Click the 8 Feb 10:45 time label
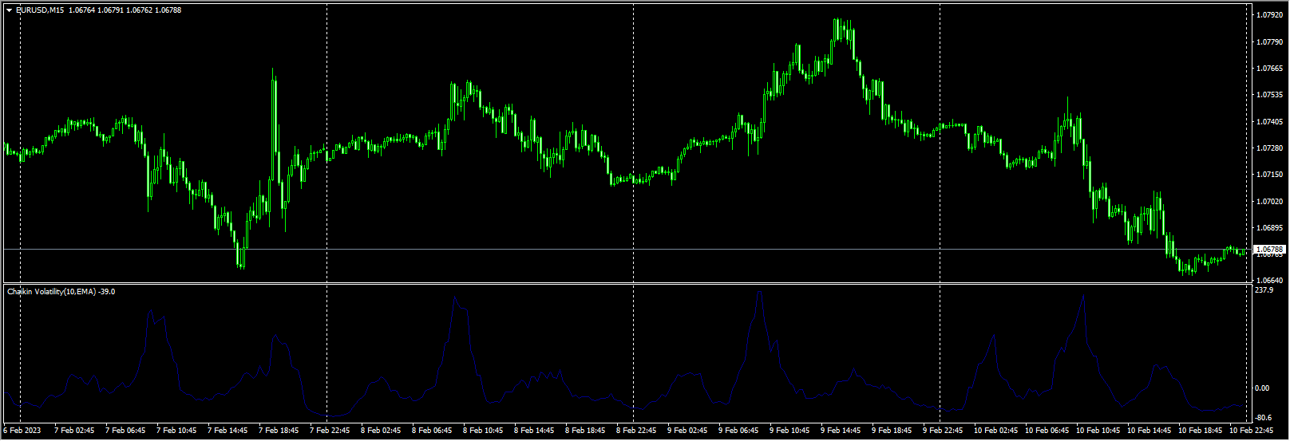The width and height of the screenshot is (1290, 441). pos(483,431)
